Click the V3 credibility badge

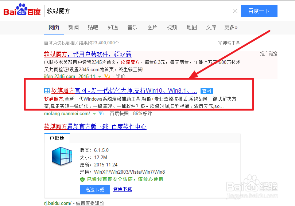[107, 76]
